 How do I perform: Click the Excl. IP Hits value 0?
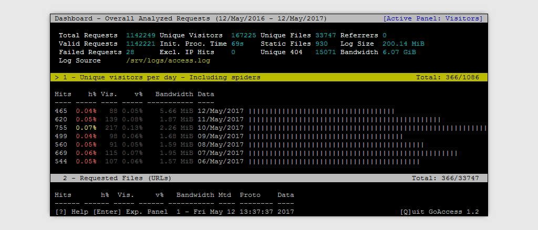click(x=233, y=52)
